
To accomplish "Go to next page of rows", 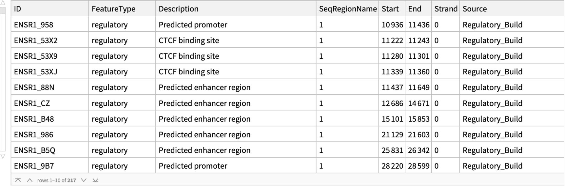I will pos(84,180).
